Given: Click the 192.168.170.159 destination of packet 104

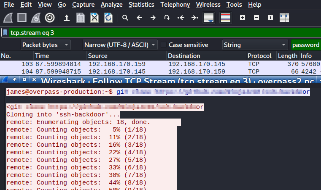Looking at the screenshot, I should pos(197,71).
